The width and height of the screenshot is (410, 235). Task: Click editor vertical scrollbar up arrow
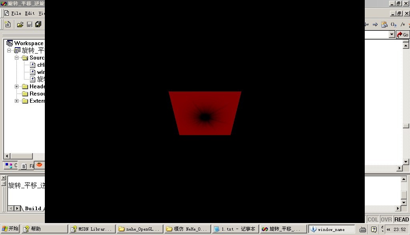click(406, 46)
